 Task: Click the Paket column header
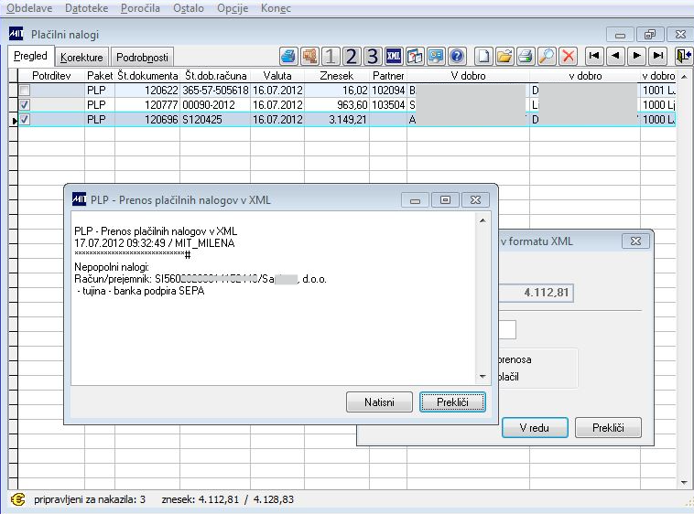pos(100,76)
